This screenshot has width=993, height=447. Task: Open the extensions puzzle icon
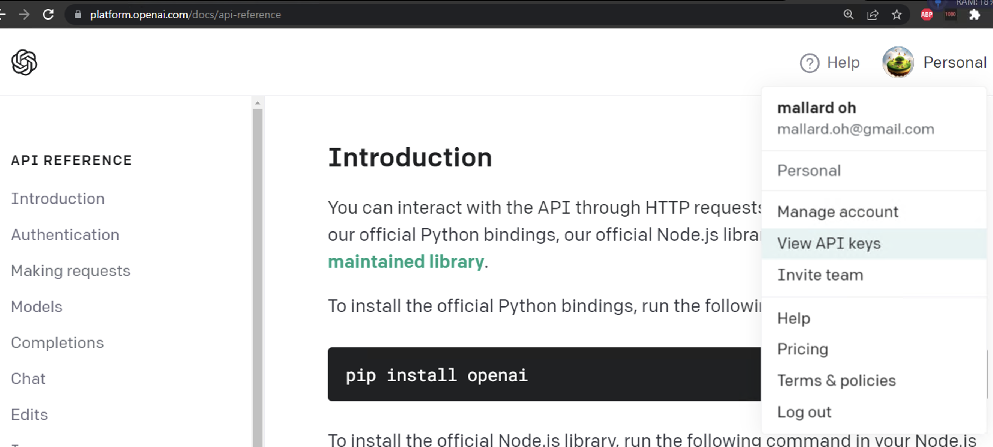point(975,15)
